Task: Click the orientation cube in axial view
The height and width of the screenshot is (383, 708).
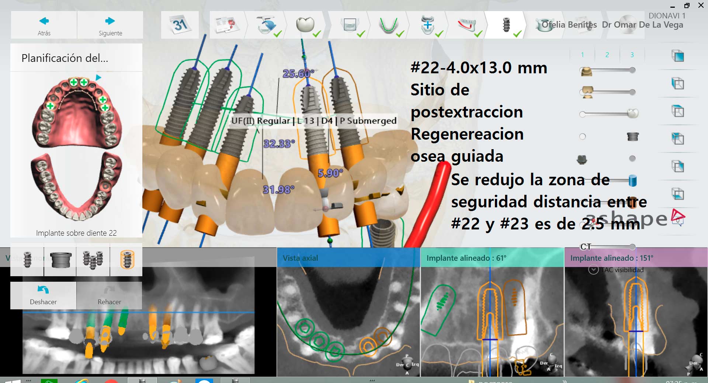Action: tap(407, 364)
